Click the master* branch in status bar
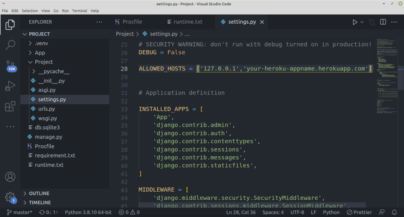Image resolution: width=404 pixels, height=217 pixels. point(19,212)
